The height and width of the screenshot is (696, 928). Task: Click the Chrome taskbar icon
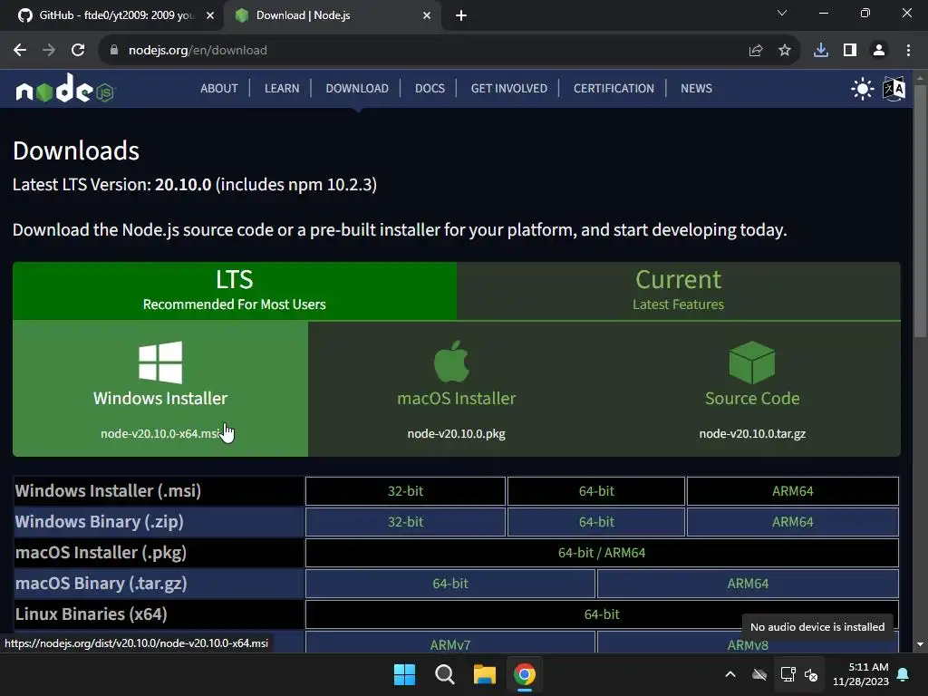pyautogui.click(x=525, y=674)
